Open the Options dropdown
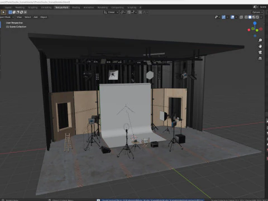The height and width of the screenshot is (201, 268). pos(257,12)
